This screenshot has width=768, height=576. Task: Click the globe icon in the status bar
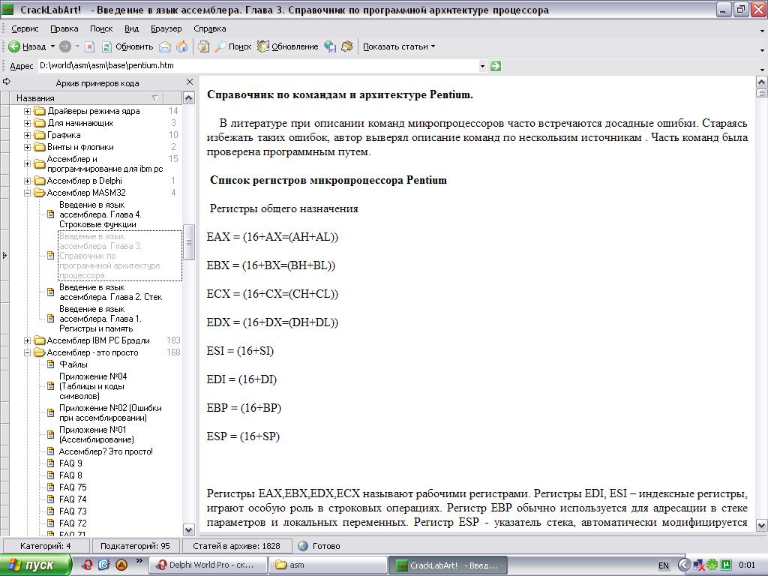pyautogui.click(x=303, y=546)
